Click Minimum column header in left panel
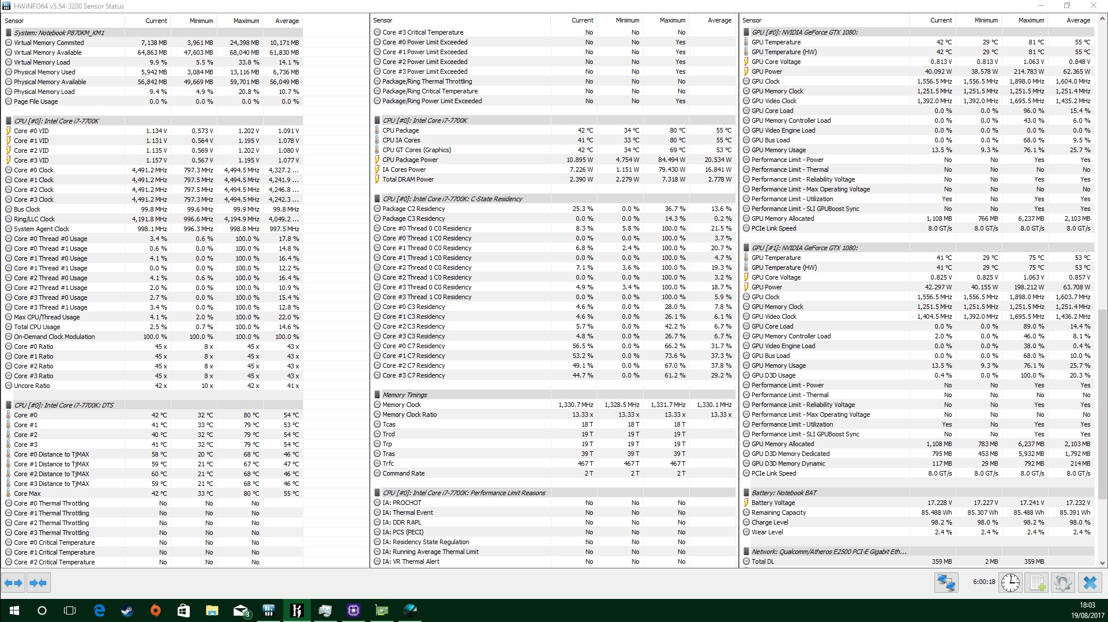1108x622 pixels. (194, 21)
